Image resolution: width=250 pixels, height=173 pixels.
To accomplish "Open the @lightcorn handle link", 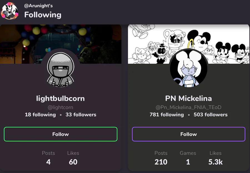I will pos(61,107).
